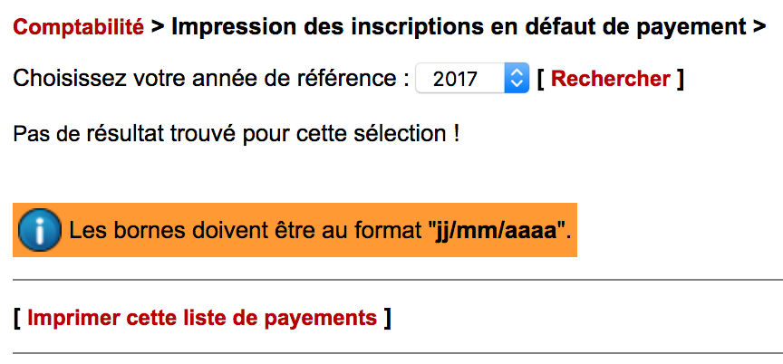The image size is (783, 364).
Task: Click the blue info icon in the orange banner
Action: click(x=40, y=230)
